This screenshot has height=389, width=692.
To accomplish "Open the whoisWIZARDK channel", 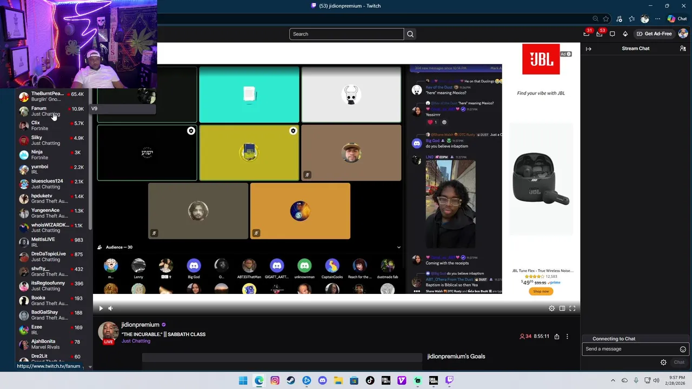I will pos(53,228).
